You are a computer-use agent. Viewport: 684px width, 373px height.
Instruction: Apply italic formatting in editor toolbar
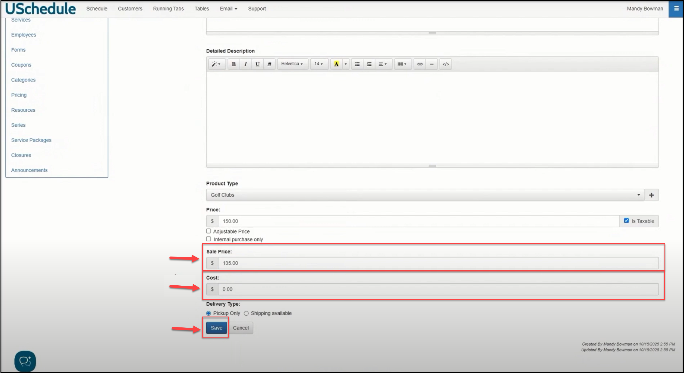point(246,64)
